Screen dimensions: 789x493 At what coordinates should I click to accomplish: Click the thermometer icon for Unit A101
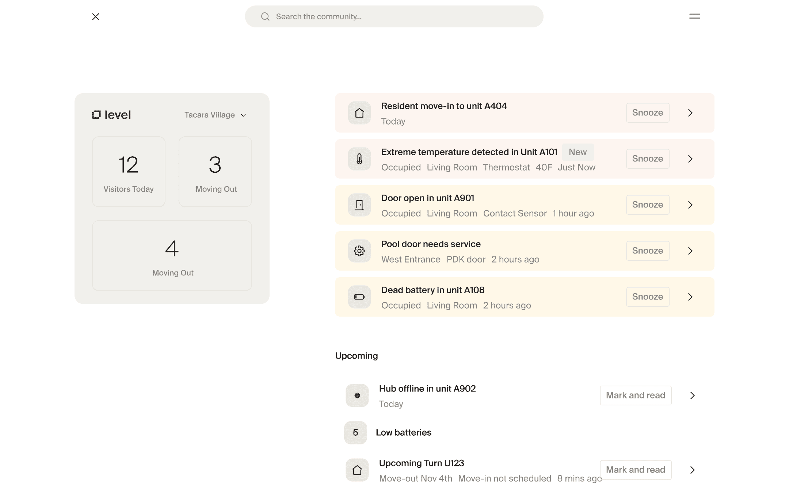[359, 159]
